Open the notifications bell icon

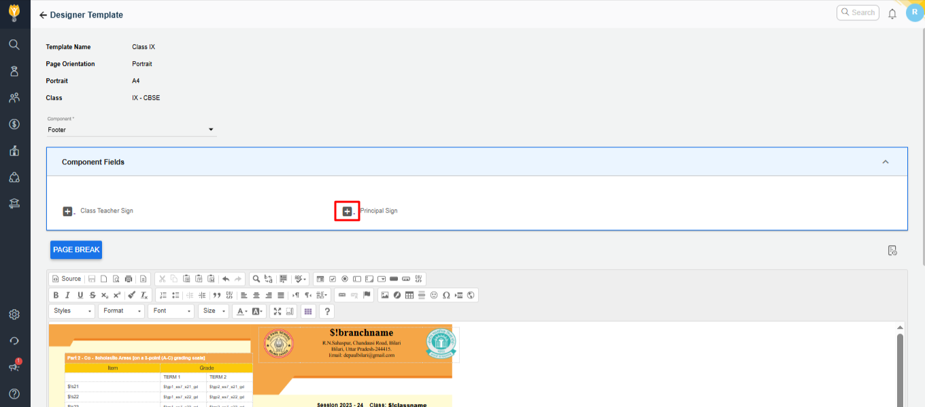[892, 14]
